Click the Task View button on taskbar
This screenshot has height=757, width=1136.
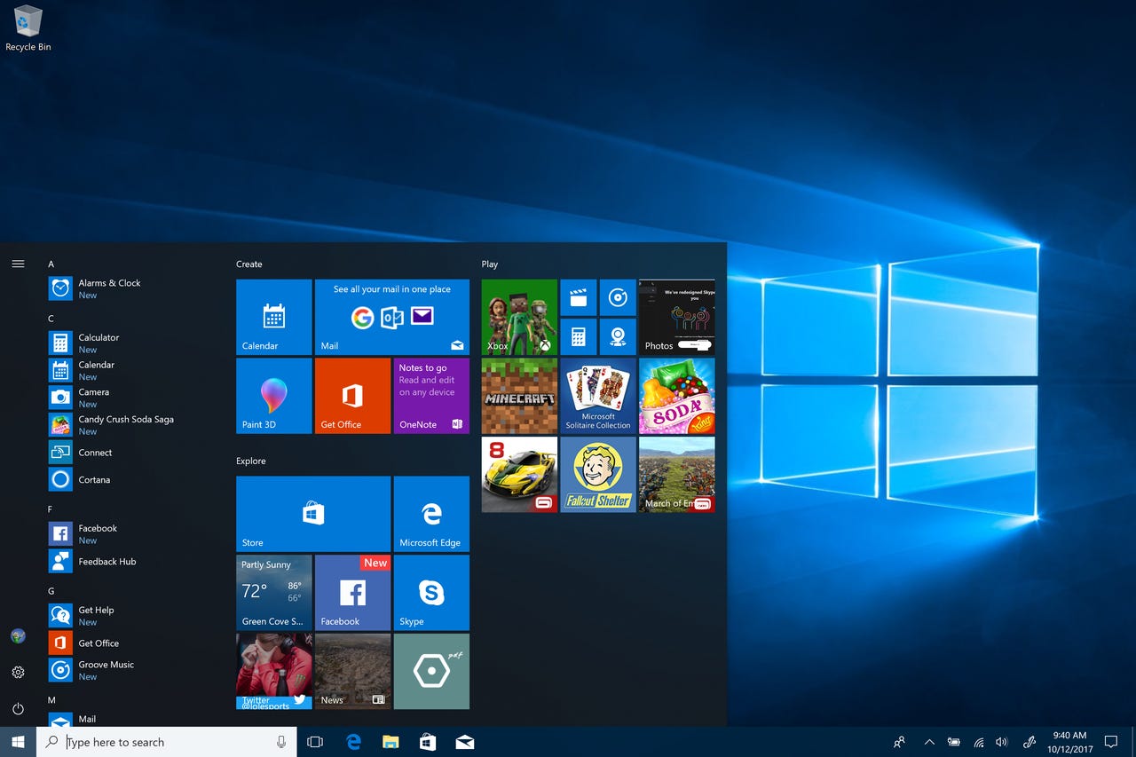pyautogui.click(x=315, y=742)
